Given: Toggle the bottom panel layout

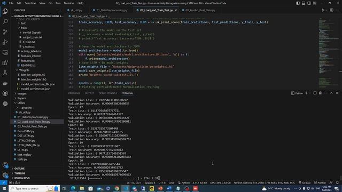Looking at the screenshot, I should [x=304, y=3].
